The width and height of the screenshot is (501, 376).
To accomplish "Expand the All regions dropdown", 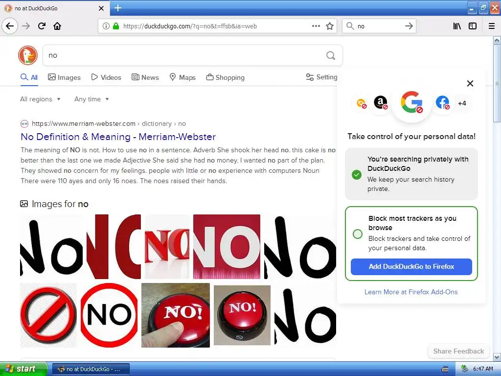I will click(x=40, y=99).
